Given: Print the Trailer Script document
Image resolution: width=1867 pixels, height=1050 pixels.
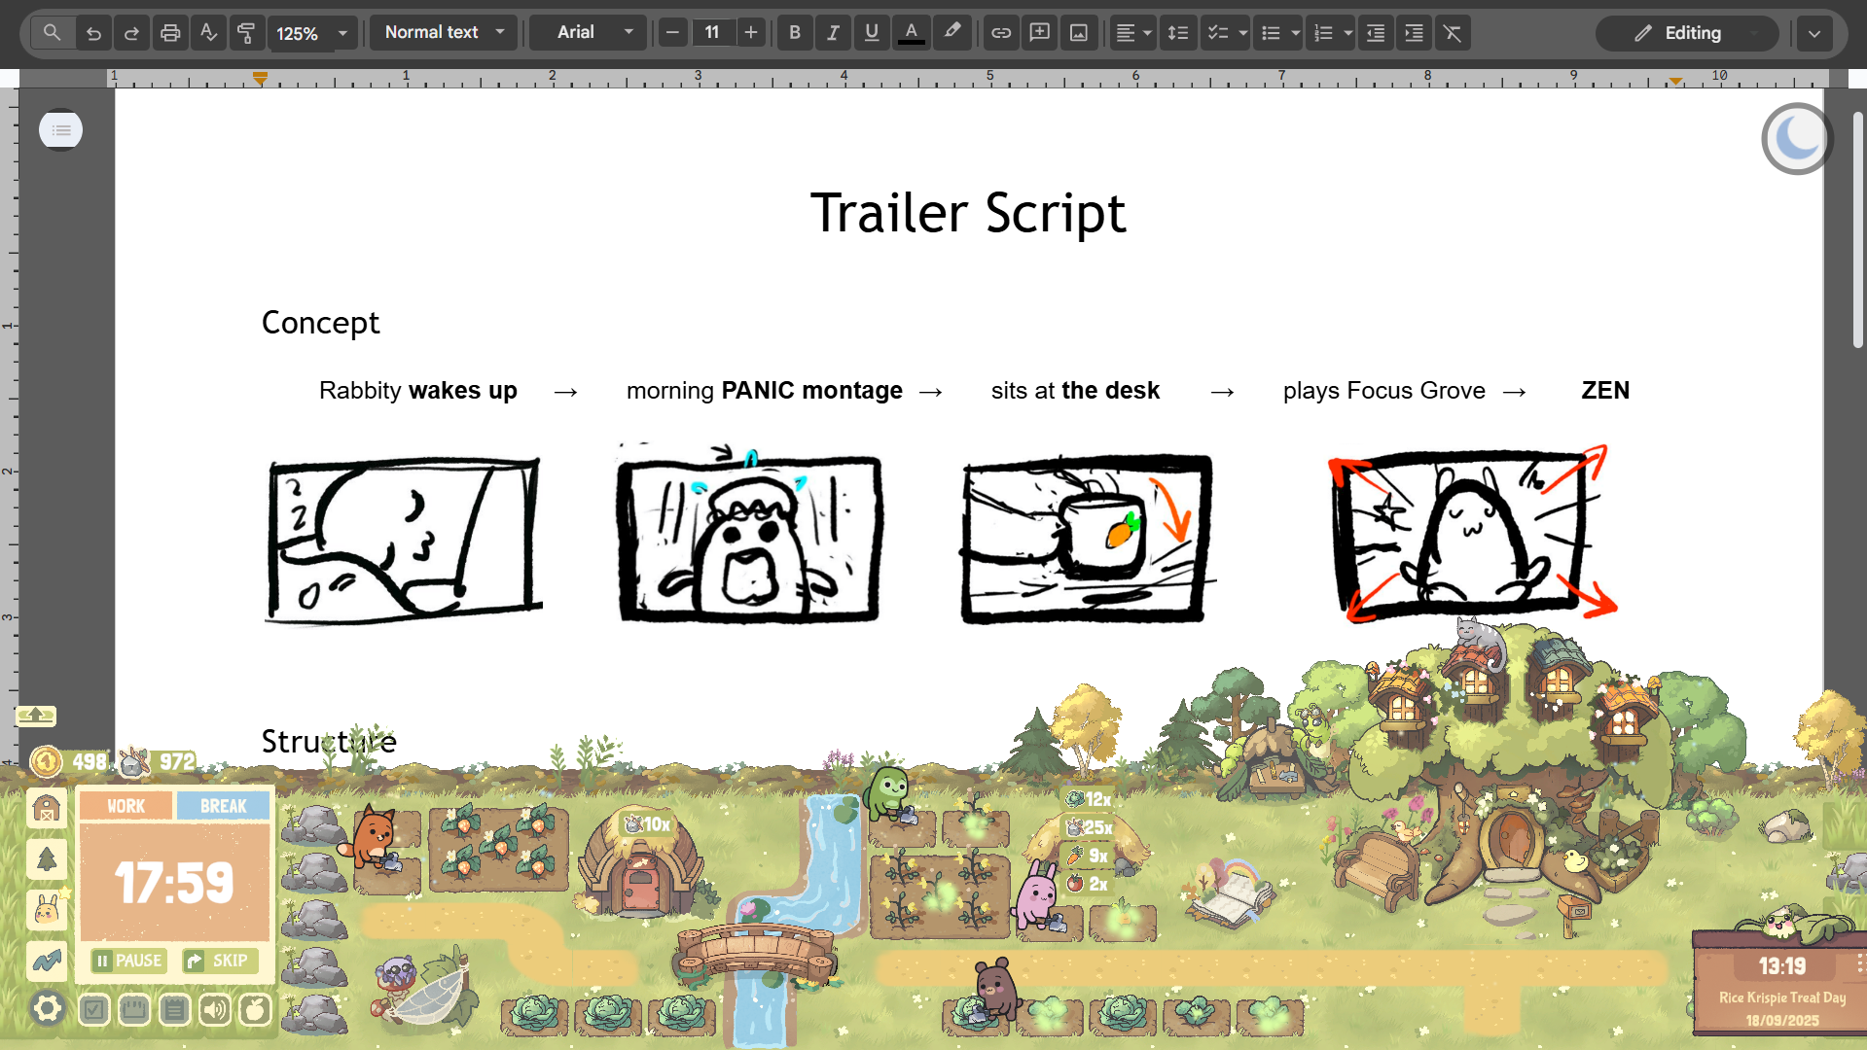Looking at the screenshot, I should (170, 33).
